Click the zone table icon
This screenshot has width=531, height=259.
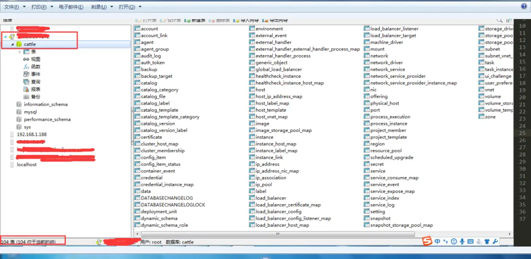[x=482, y=117]
